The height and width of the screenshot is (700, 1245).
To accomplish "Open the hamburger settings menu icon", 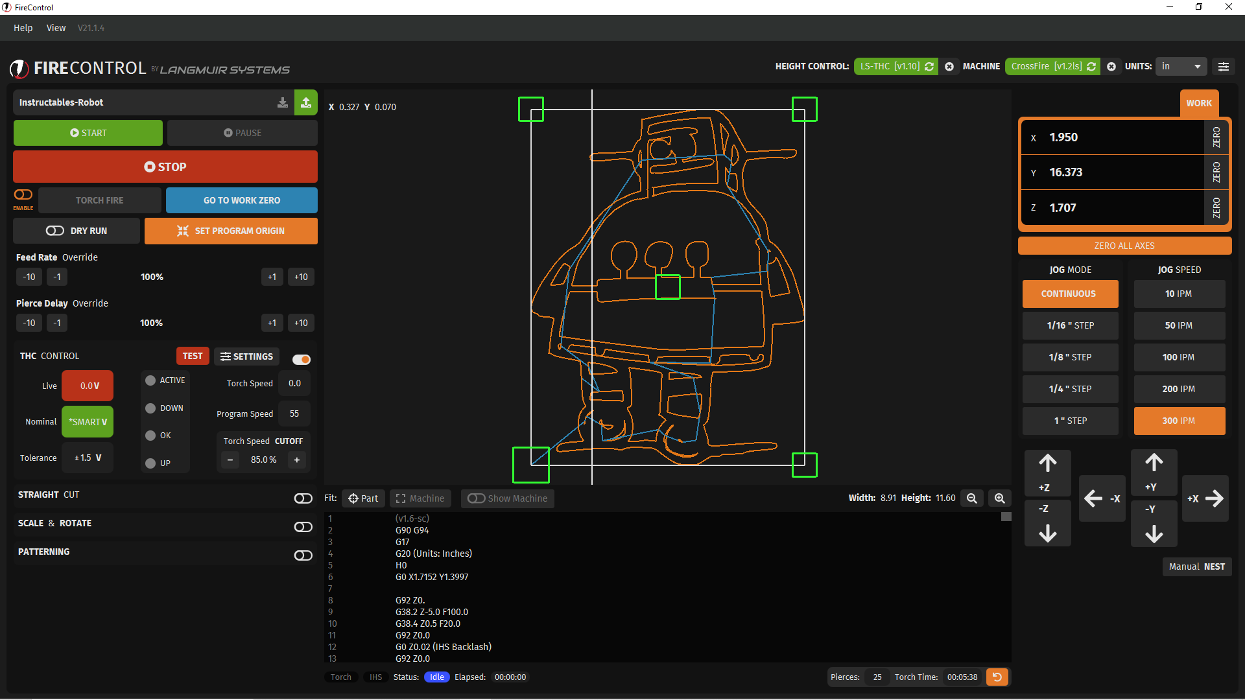I will (1223, 66).
